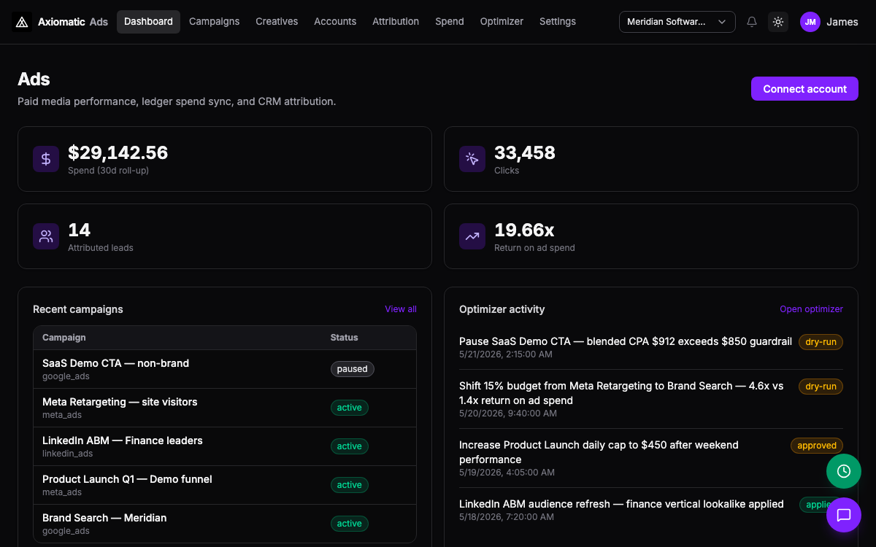Click the approved badge
Image resolution: width=876 pixels, height=547 pixels.
coord(817,446)
